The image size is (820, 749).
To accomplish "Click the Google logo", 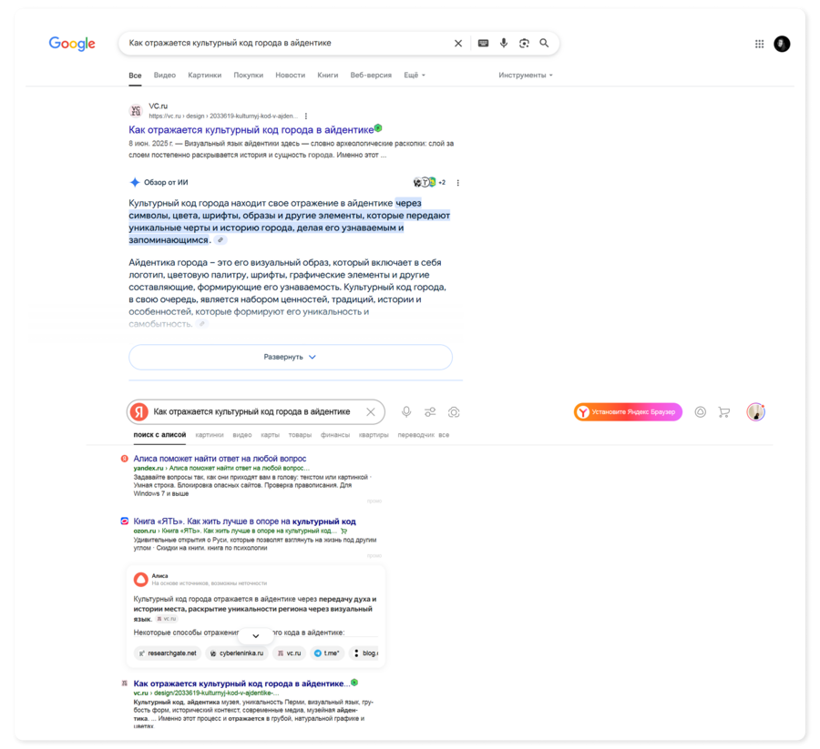I will coord(72,44).
